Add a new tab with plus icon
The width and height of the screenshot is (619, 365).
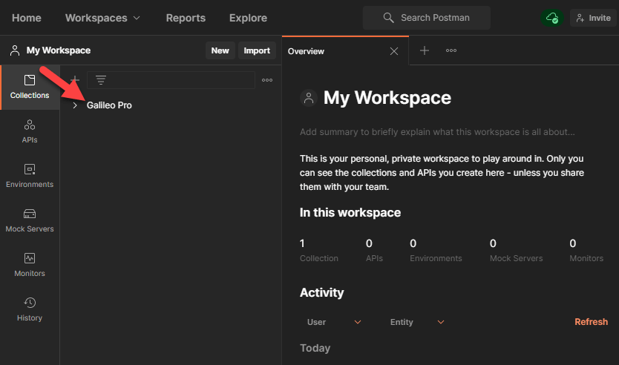[425, 50]
